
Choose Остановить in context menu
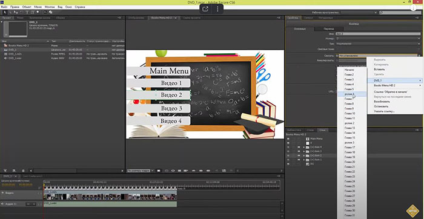[x=381, y=106]
